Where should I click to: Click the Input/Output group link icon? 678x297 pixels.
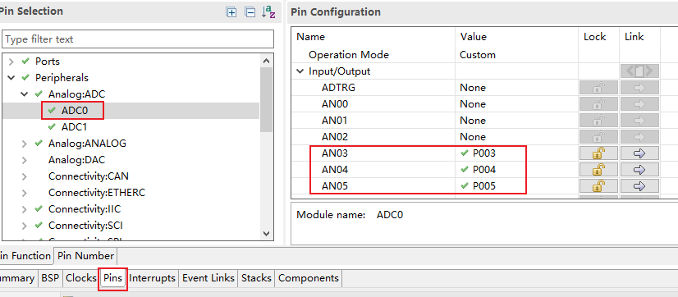pos(639,71)
